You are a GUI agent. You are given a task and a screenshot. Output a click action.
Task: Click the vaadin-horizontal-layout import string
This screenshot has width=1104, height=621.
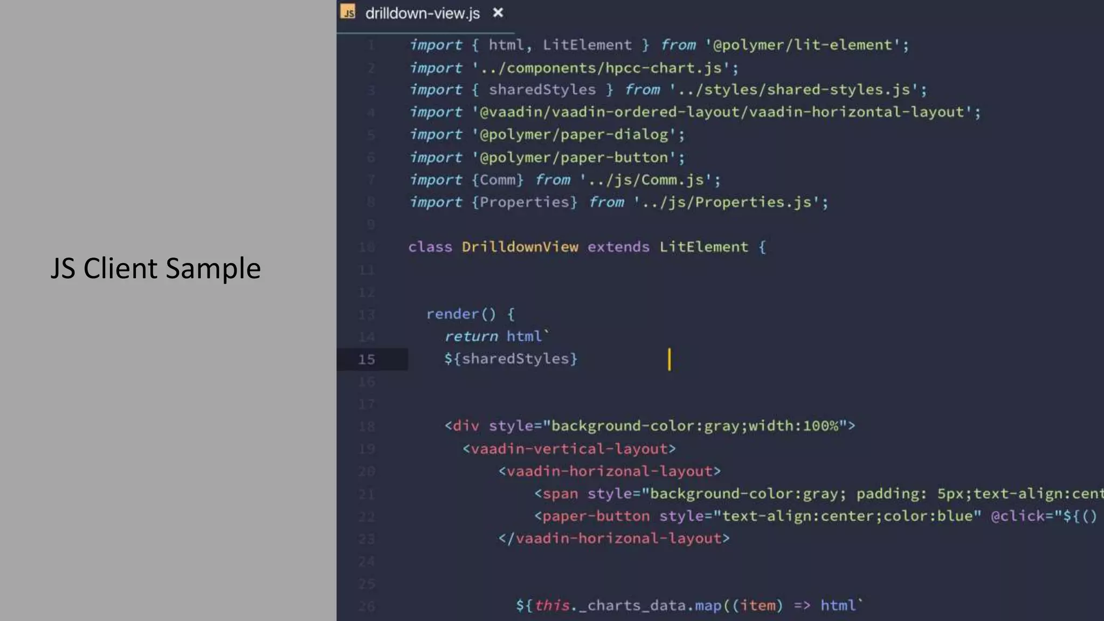coord(722,113)
